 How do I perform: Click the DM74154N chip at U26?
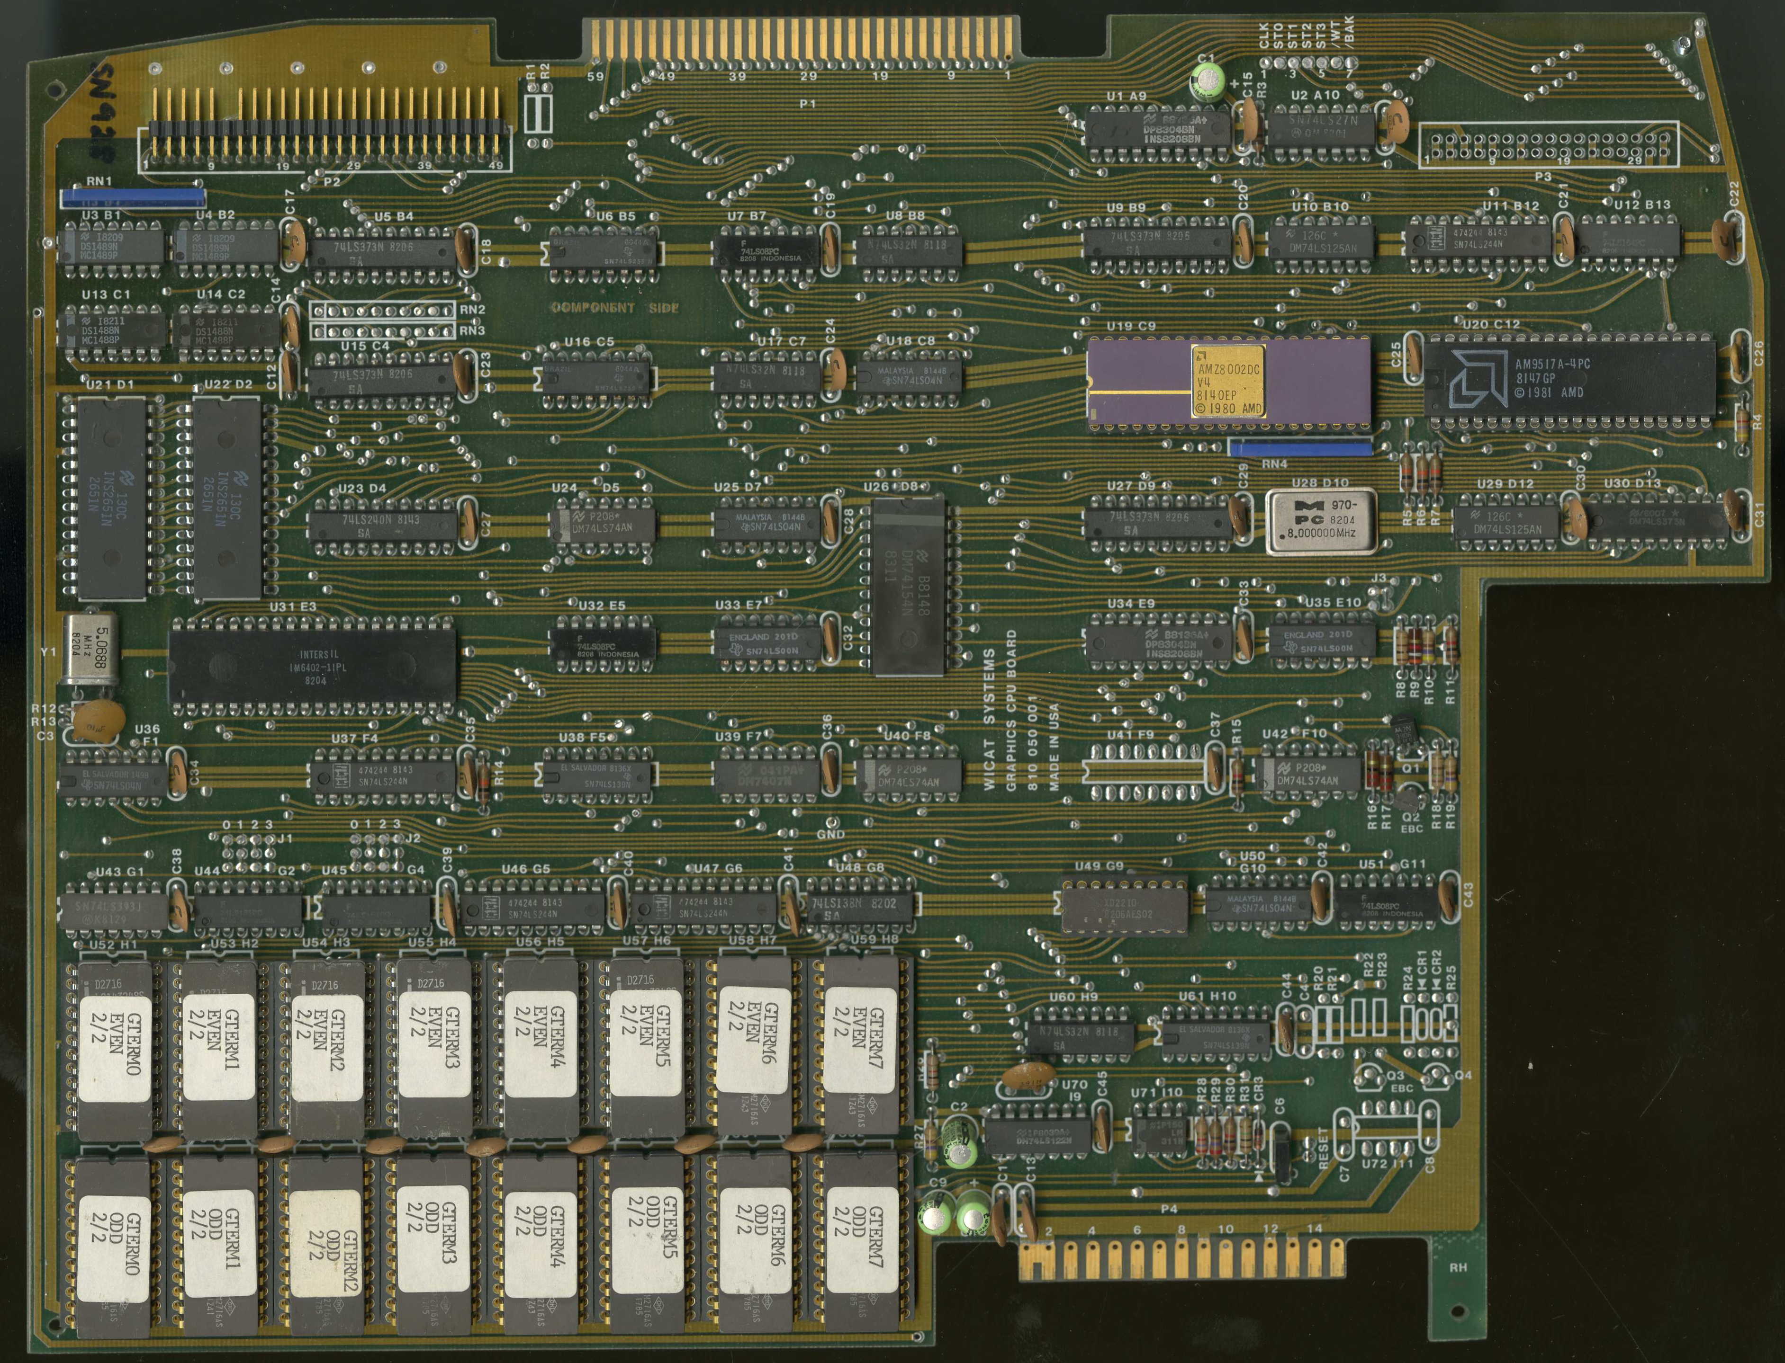click(x=908, y=586)
